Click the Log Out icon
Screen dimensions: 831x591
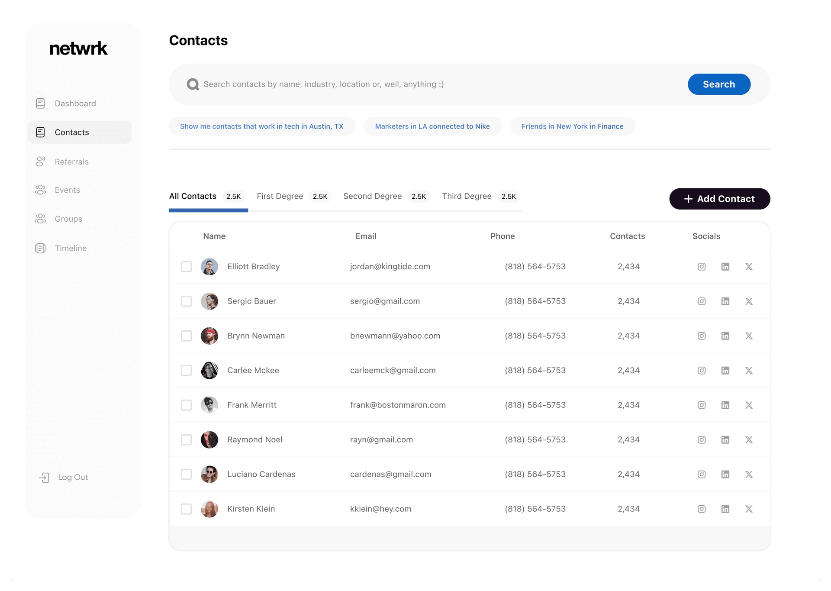pyautogui.click(x=44, y=478)
